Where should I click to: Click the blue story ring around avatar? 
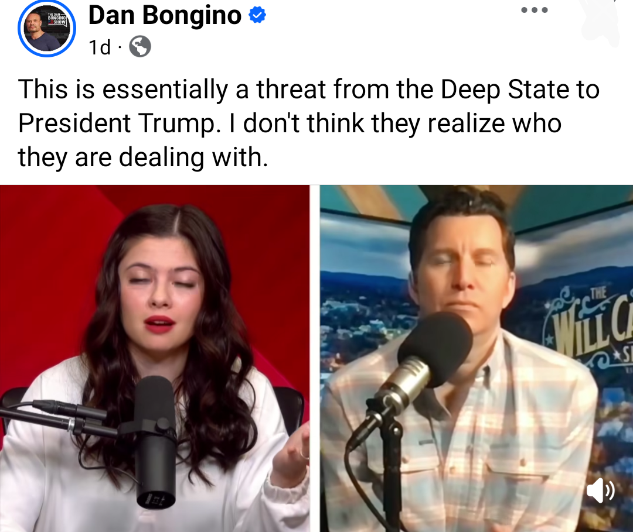pos(47,28)
